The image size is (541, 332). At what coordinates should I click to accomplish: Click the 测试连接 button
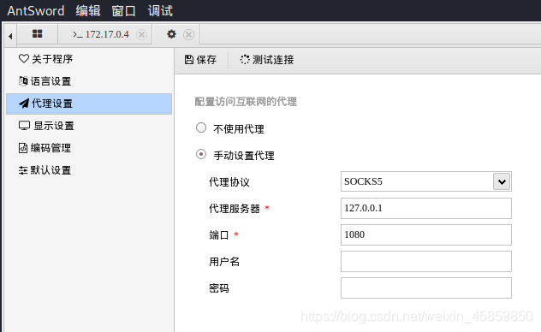(267, 60)
